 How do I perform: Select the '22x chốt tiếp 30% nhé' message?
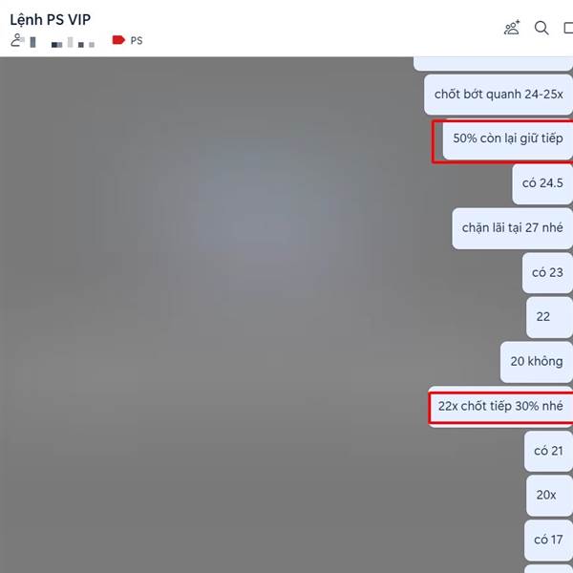tap(500, 407)
